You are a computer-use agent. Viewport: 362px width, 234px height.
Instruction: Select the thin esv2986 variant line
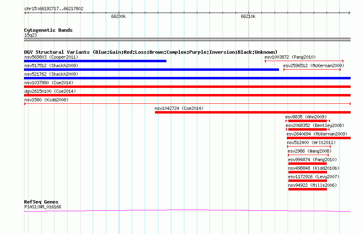pos(308,155)
